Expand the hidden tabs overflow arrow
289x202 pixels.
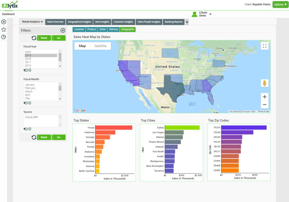(187, 21)
